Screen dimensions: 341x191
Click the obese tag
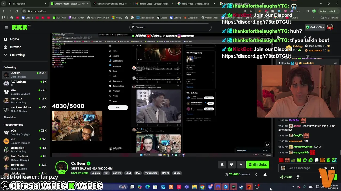tap(177, 173)
